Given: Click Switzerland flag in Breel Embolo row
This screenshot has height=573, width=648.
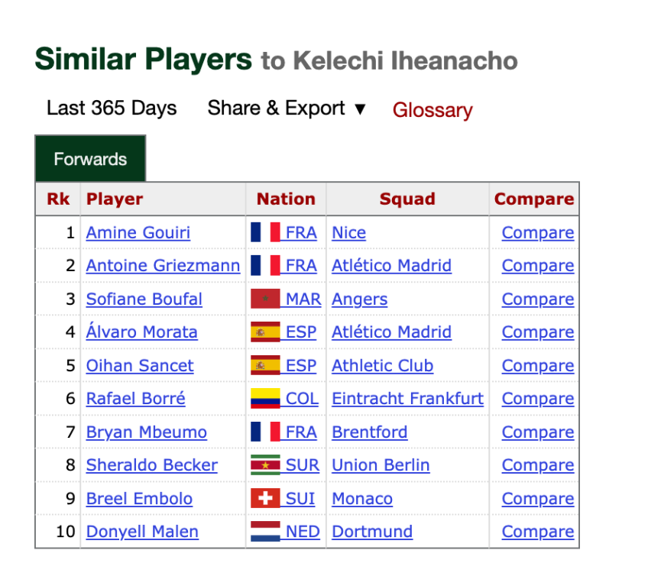Looking at the screenshot, I should [265, 499].
